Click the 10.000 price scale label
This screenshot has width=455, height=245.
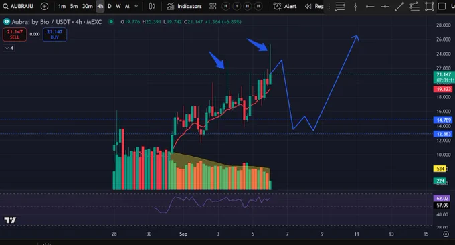(x=444, y=155)
